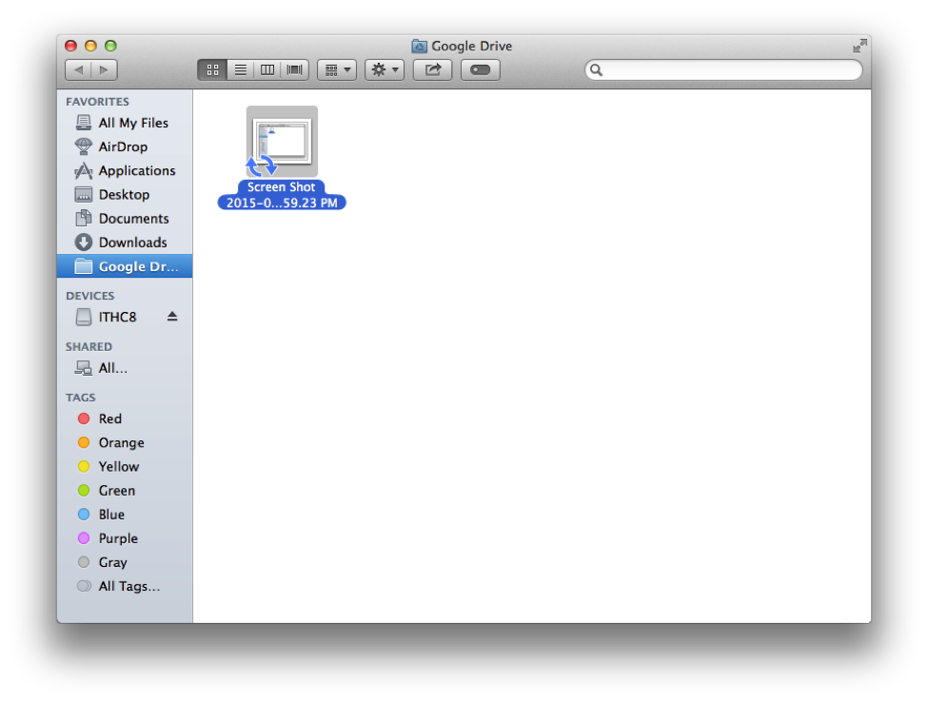Screen dimensions: 928x702
Task: Go forward with the forward arrow
Action: 104,69
